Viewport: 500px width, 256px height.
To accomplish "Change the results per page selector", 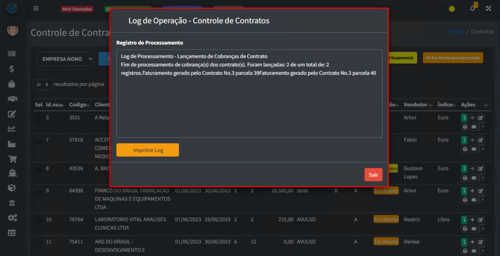I will coord(43,85).
